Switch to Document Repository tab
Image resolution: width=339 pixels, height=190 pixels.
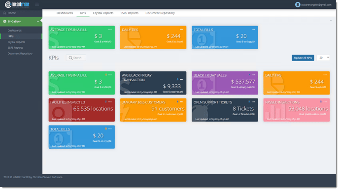160,13
